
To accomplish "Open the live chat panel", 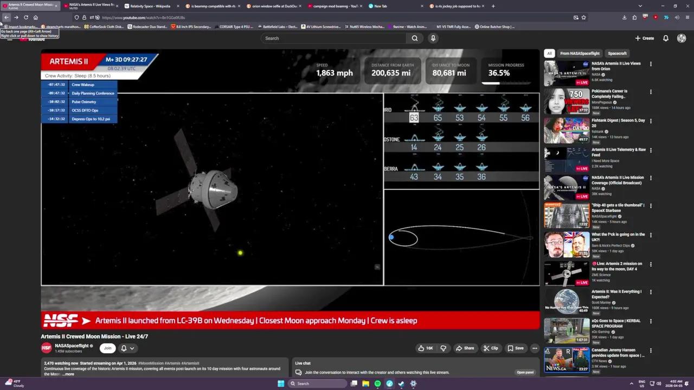I will click(525, 372).
